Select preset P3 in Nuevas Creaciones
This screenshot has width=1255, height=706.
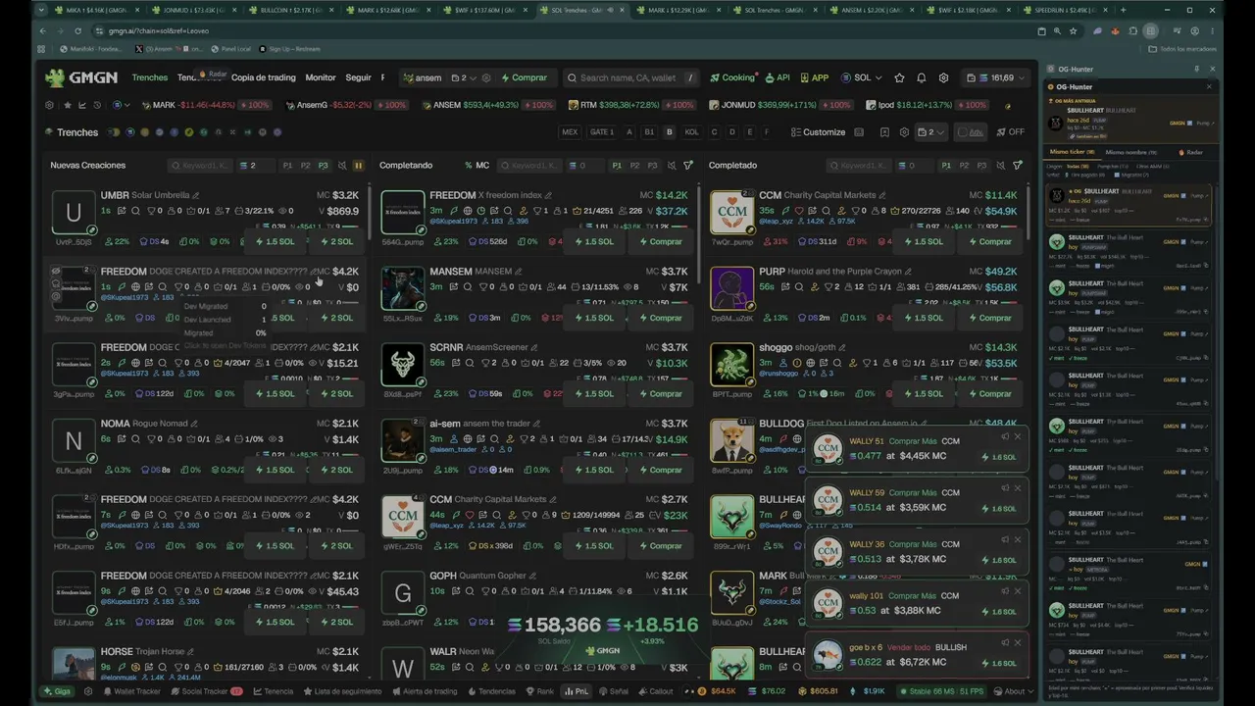323,166
